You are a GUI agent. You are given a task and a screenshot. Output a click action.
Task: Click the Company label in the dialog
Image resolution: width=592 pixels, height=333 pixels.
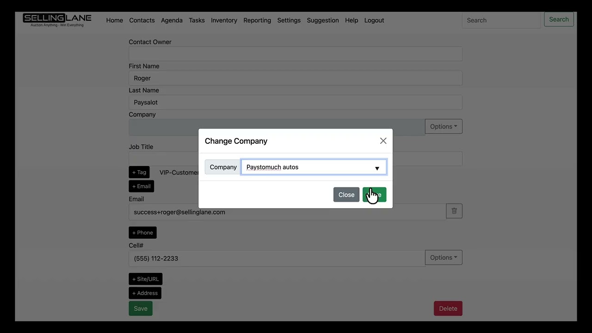223,167
